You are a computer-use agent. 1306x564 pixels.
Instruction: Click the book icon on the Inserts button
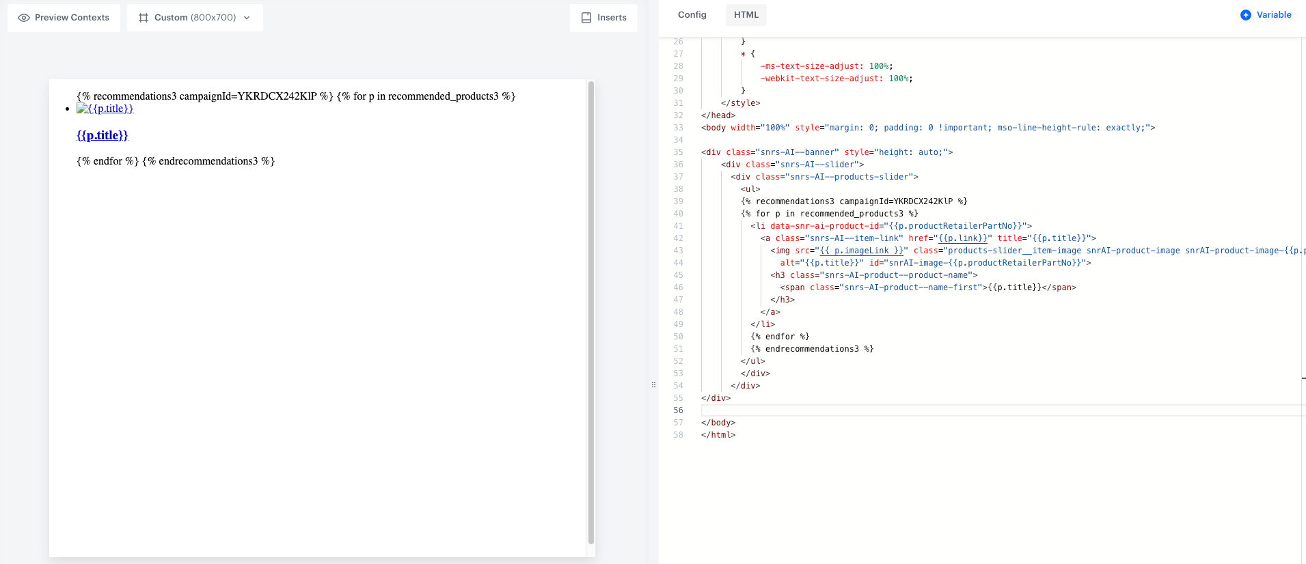(586, 18)
